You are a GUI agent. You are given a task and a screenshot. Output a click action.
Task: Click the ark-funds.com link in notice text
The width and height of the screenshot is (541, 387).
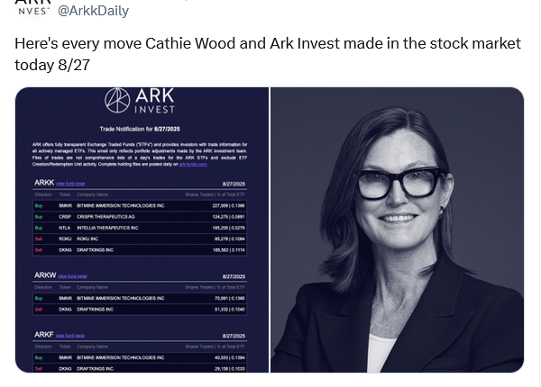pyautogui.click(x=195, y=164)
